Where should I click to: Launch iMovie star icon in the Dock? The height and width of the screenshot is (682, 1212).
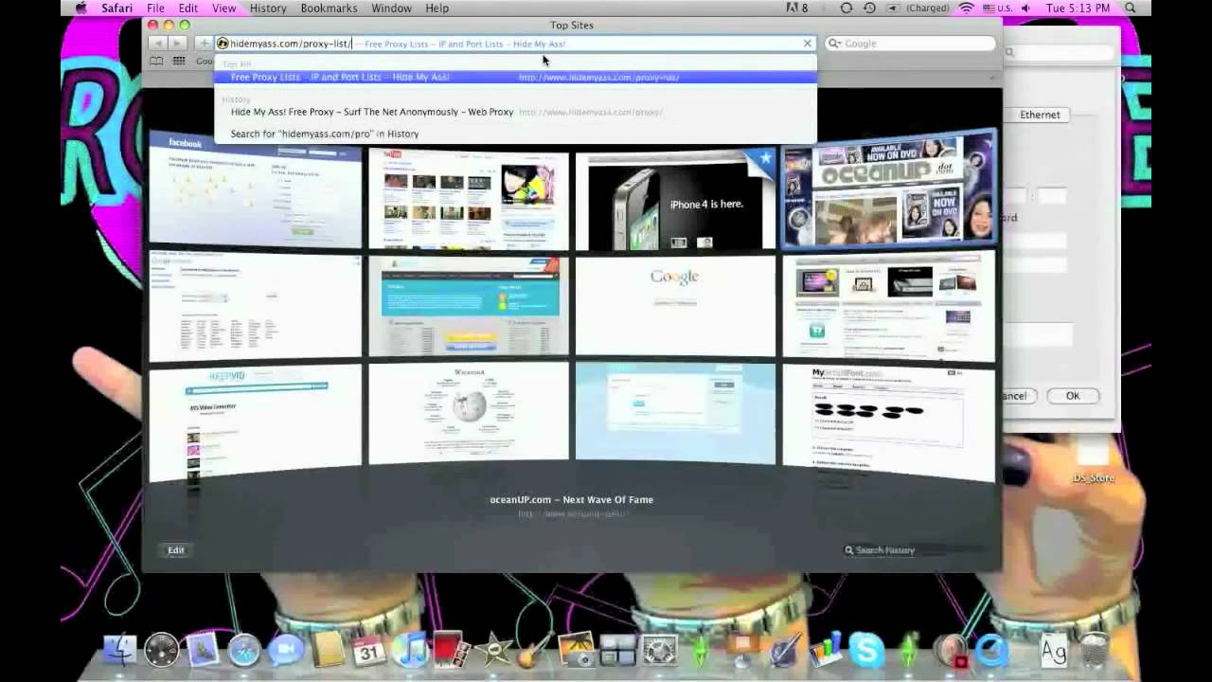492,650
